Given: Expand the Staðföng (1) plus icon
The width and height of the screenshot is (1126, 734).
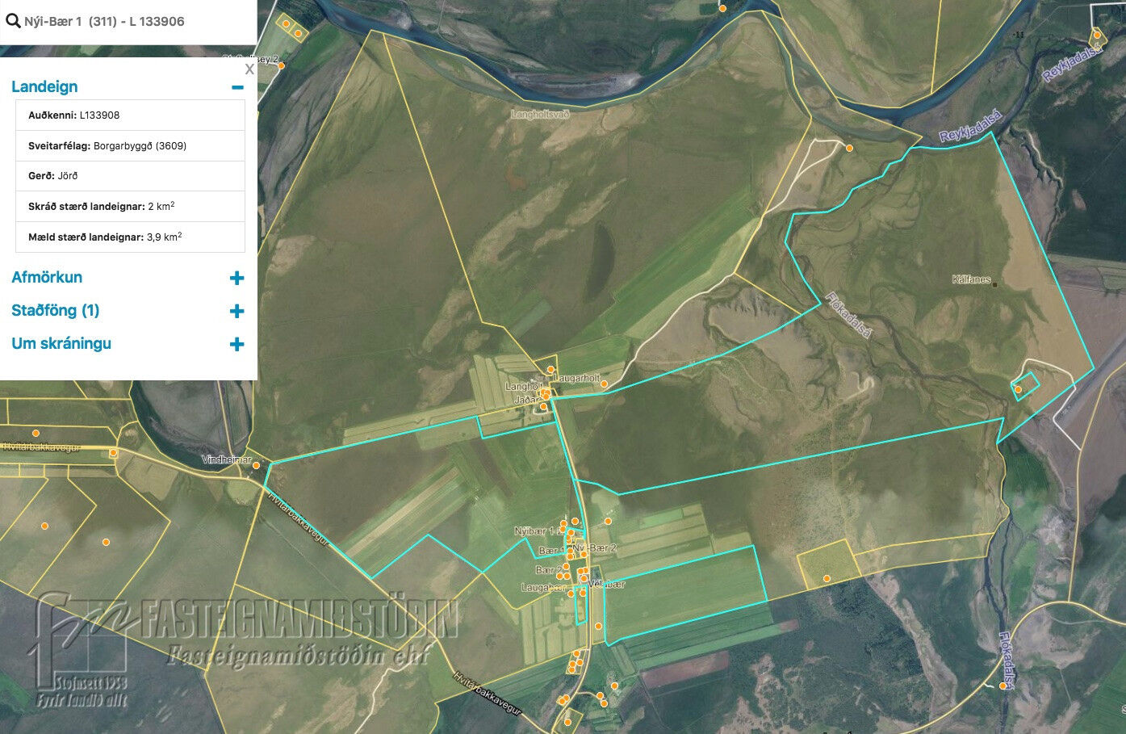Looking at the screenshot, I should pos(237,312).
